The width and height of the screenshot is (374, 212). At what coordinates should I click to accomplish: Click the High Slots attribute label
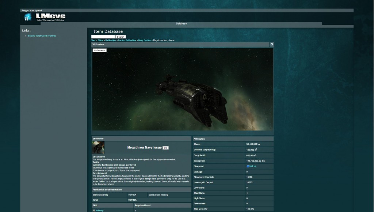pos(199,198)
